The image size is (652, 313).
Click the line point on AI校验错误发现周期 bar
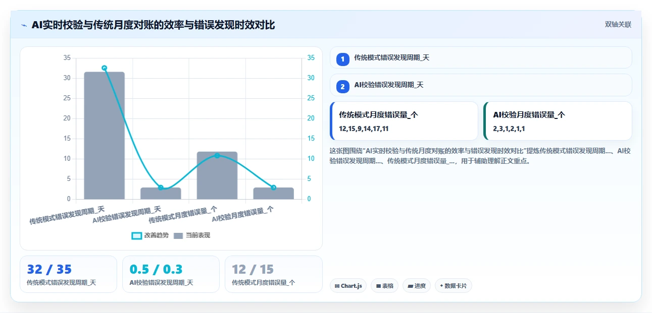click(x=161, y=187)
